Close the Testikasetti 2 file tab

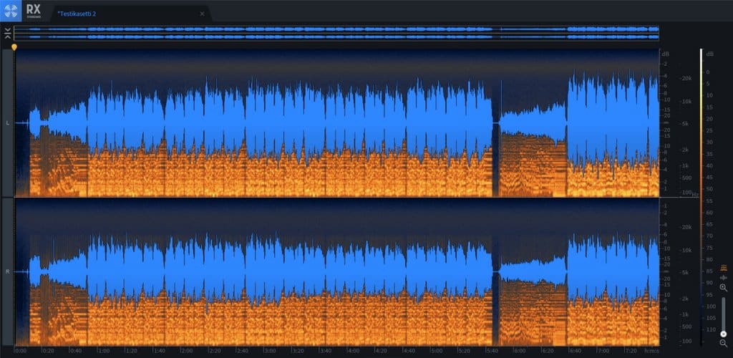[202, 14]
